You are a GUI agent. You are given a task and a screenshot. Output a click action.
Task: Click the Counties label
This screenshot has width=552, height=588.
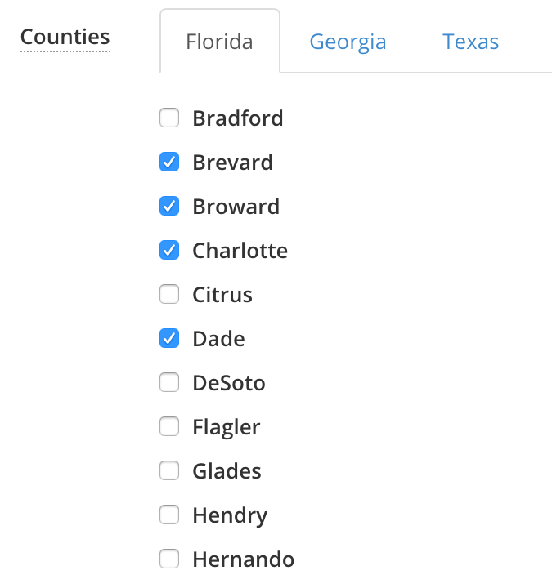(x=65, y=37)
